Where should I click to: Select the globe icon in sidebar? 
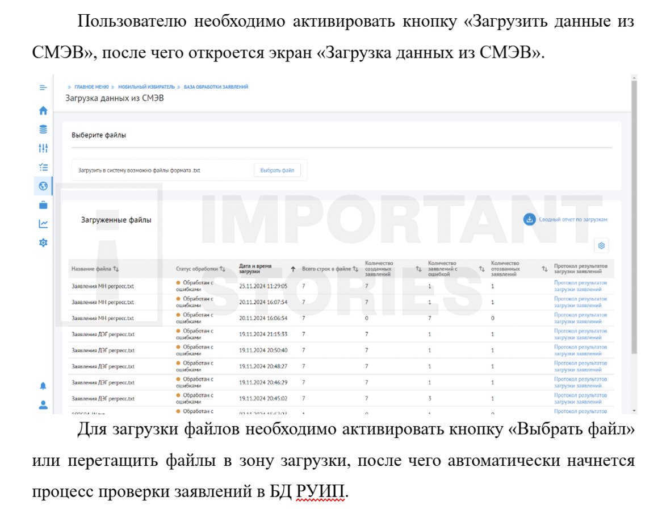pos(43,186)
